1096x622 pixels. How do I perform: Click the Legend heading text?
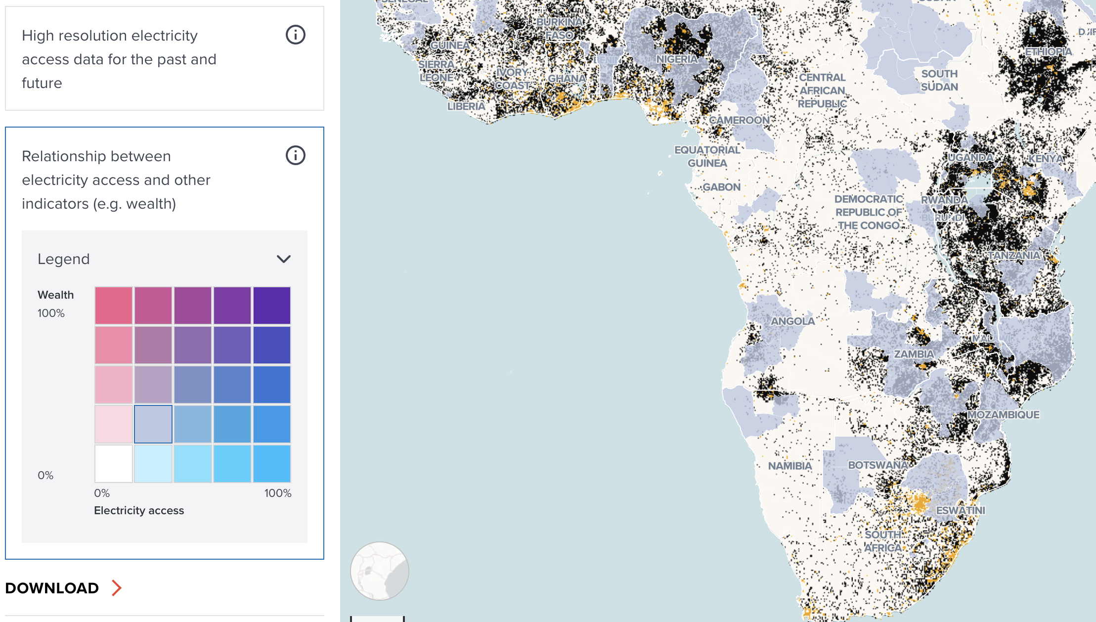pos(64,259)
